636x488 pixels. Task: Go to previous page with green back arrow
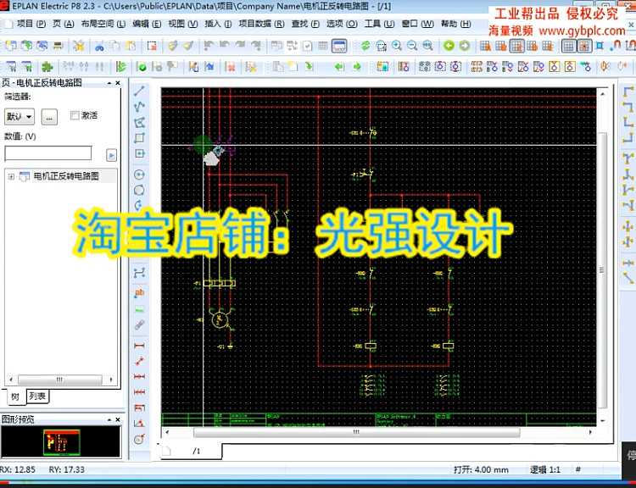pyautogui.click(x=449, y=46)
